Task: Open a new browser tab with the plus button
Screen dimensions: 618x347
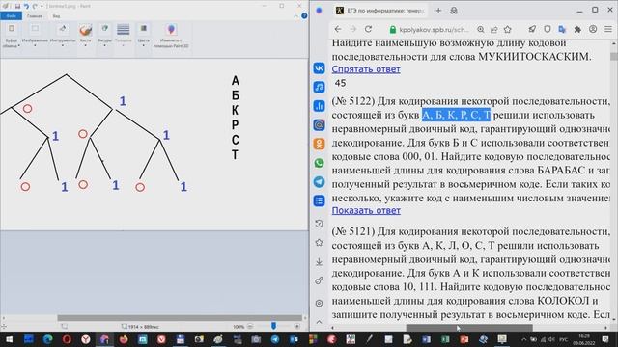Action: (x=438, y=11)
